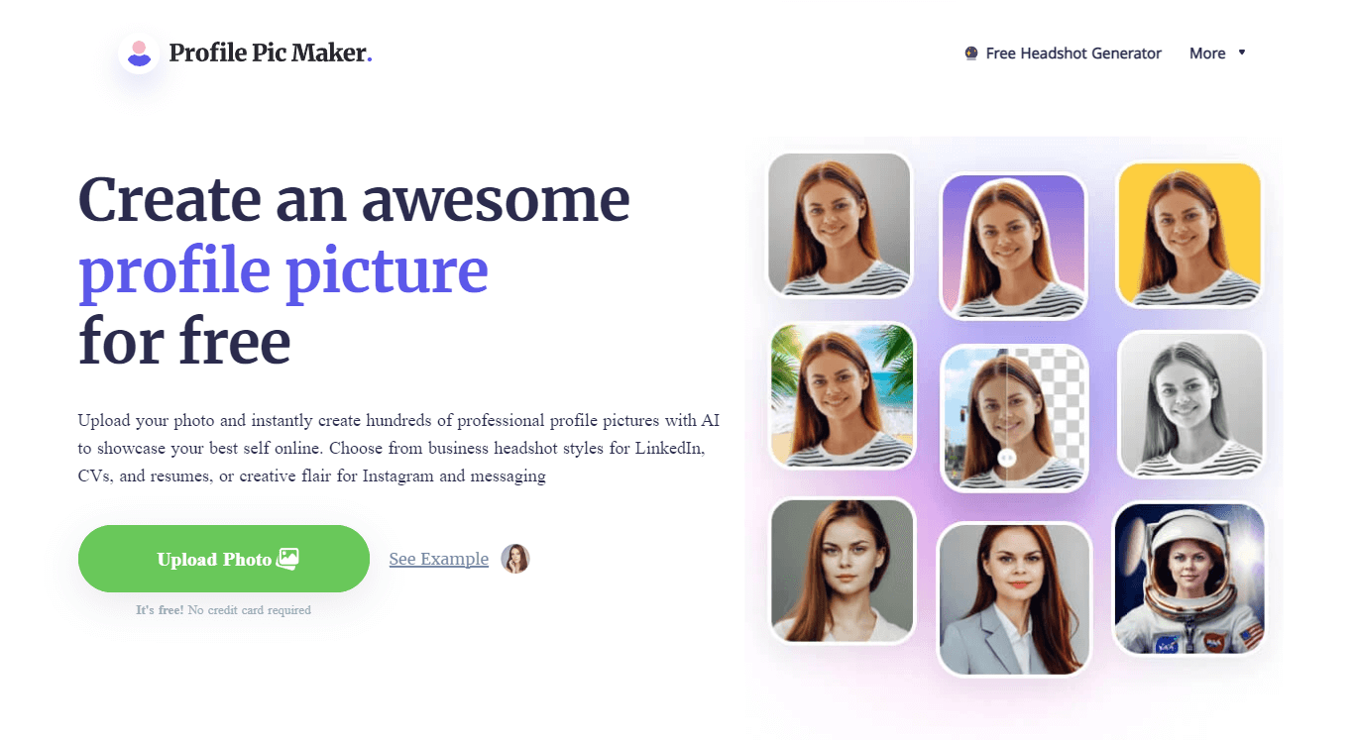
Task: Choose the gray blazer business headshot
Action: click(x=1014, y=599)
